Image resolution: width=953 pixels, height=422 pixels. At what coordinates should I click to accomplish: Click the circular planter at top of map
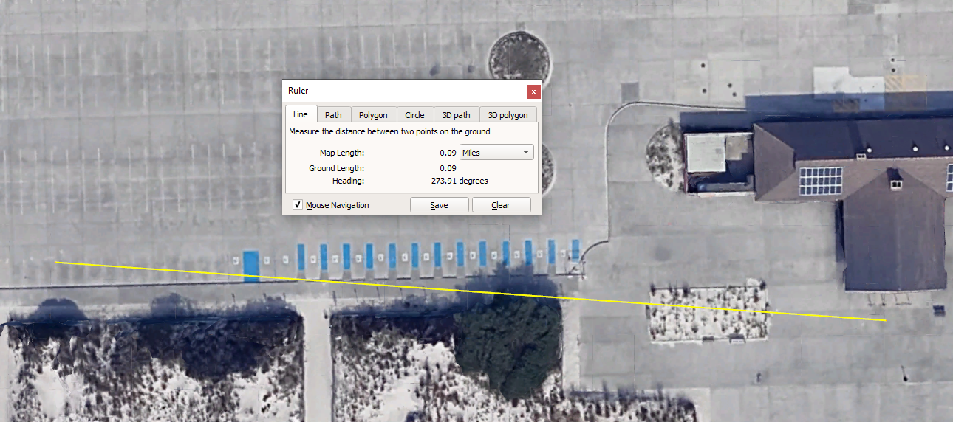pos(519,57)
